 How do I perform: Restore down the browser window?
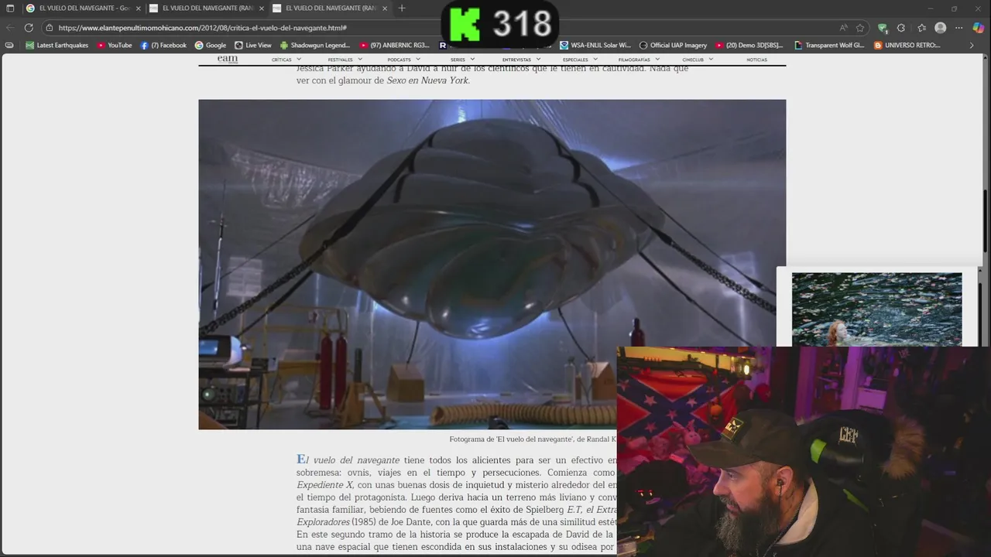[x=954, y=9]
